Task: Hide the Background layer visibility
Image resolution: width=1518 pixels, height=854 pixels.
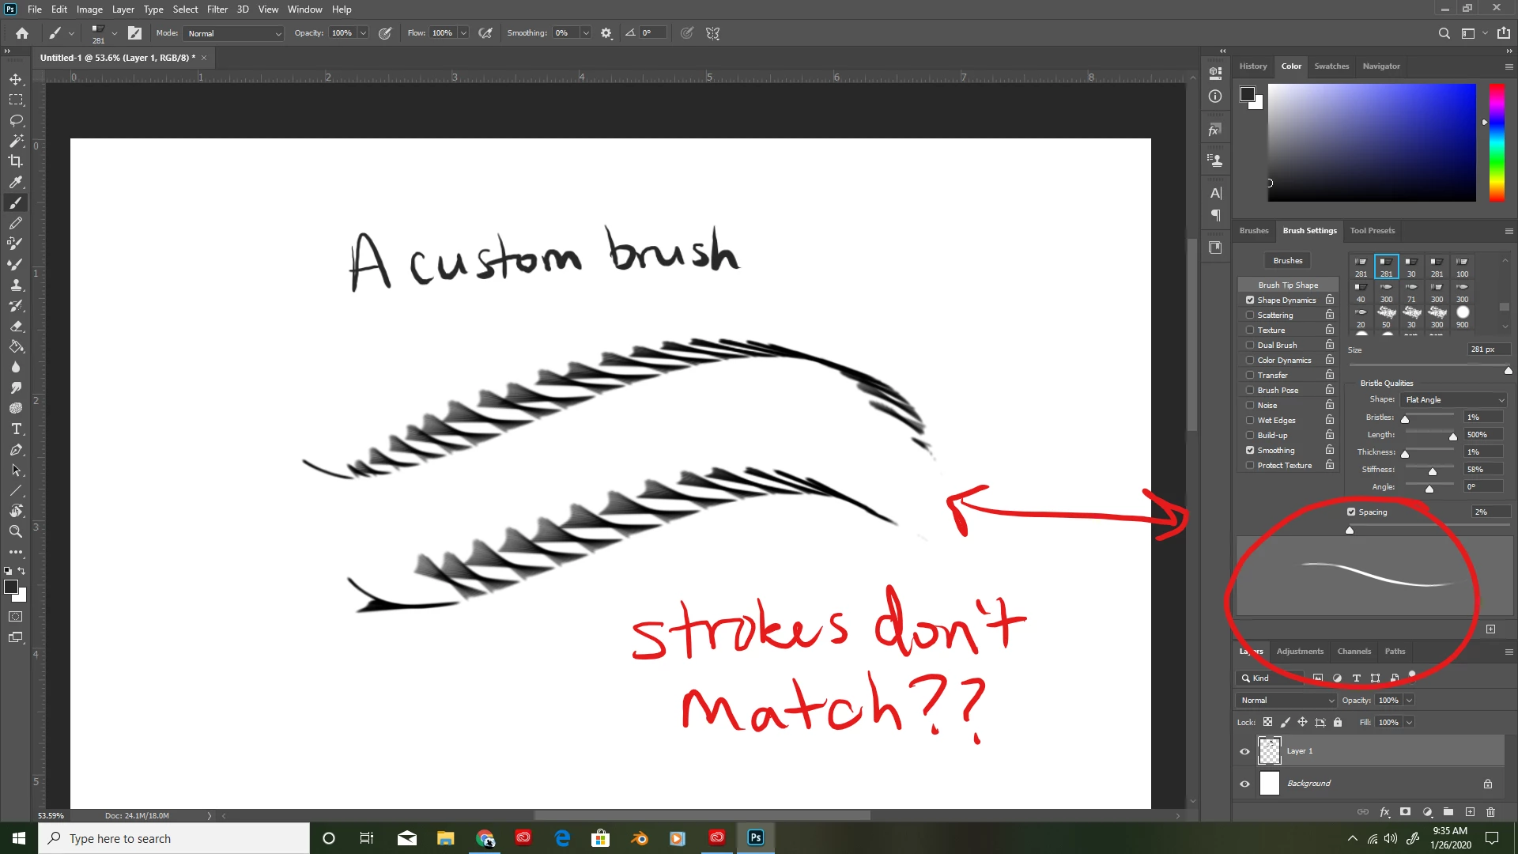Action: (1245, 784)
